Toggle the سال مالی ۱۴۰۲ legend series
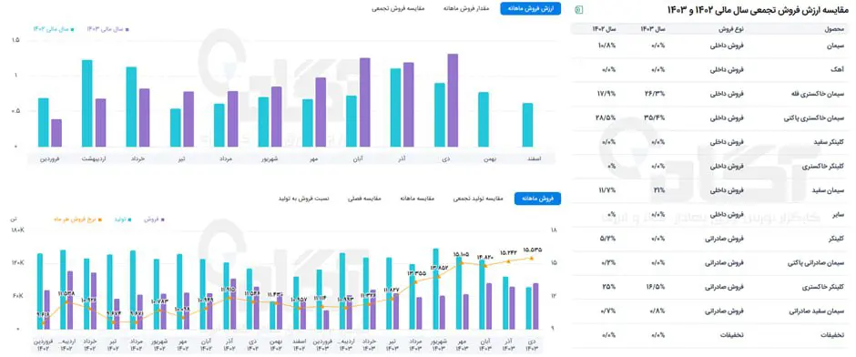Screen dimensions: 856x357 53,28
